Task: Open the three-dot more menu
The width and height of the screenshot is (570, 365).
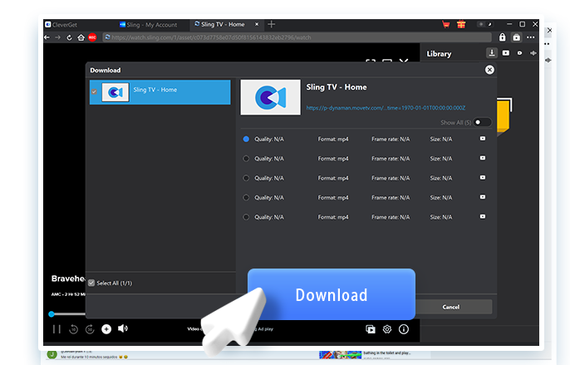Action: [x=531, y=37]
